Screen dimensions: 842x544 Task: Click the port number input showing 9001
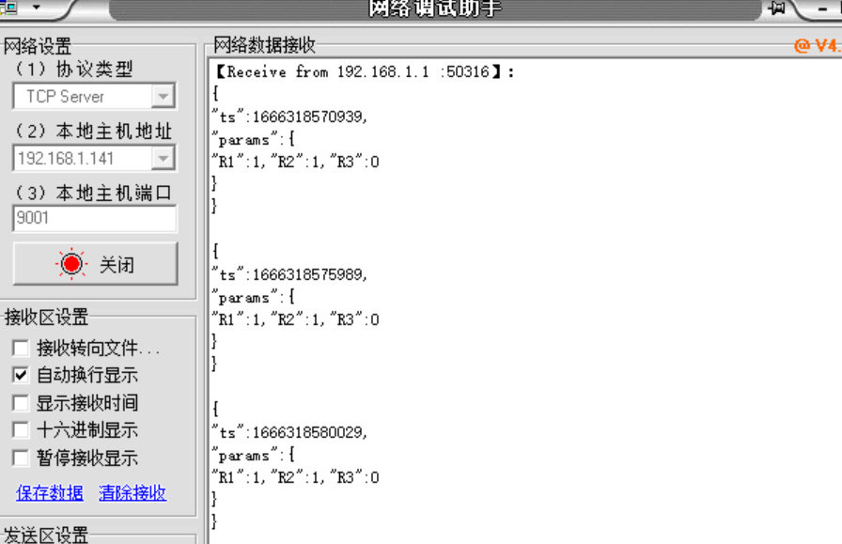(x=94, y=218)
